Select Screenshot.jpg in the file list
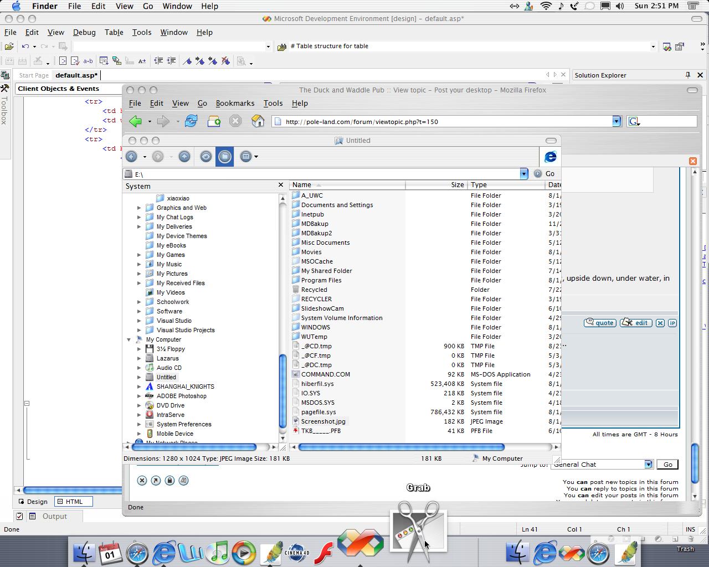 (323, 421)
